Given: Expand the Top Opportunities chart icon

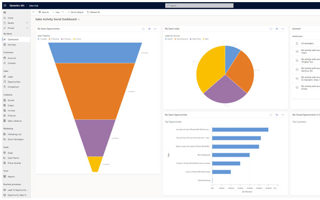Looking at the screenshot, I should 283,115.
